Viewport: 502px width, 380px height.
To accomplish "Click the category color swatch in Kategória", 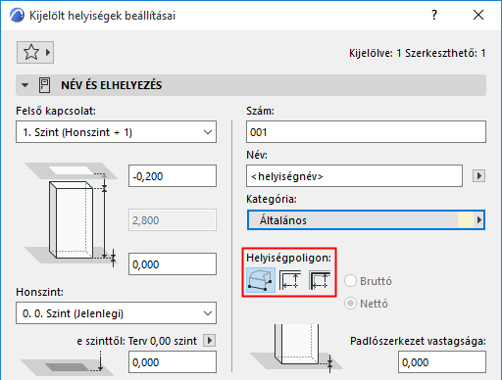I will 466,220.
